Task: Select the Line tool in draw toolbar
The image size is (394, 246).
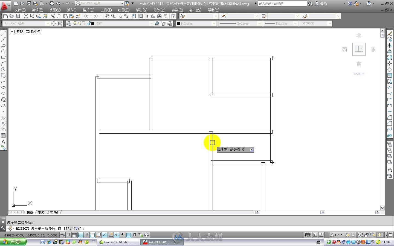Action: [3, 33]
